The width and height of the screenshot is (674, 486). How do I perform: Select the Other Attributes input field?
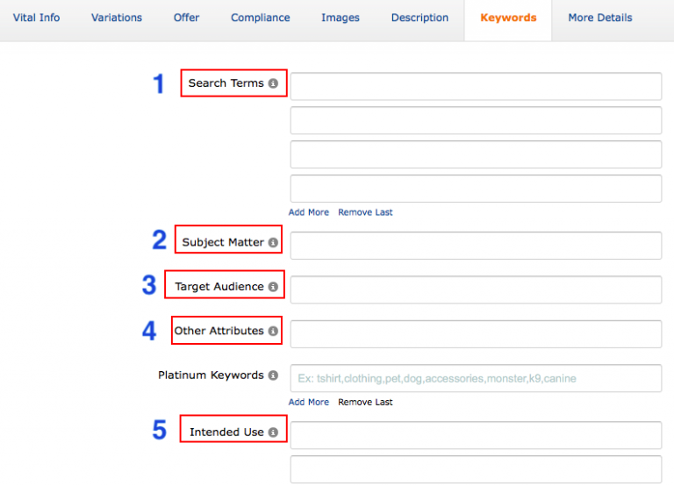point(476,334)
